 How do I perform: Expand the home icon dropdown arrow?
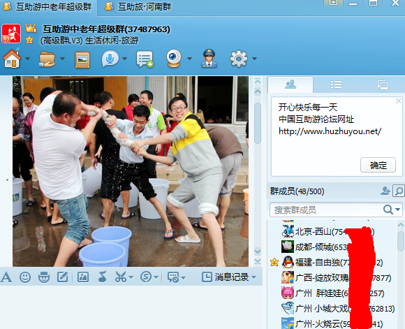tap(27, 59)
